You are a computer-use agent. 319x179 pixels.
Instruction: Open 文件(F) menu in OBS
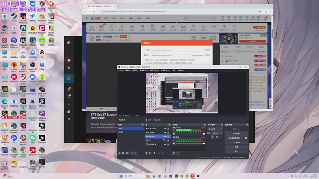[x=121, y=70]
